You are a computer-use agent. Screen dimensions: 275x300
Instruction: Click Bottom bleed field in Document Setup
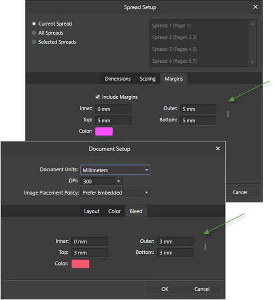pos(176,252)
